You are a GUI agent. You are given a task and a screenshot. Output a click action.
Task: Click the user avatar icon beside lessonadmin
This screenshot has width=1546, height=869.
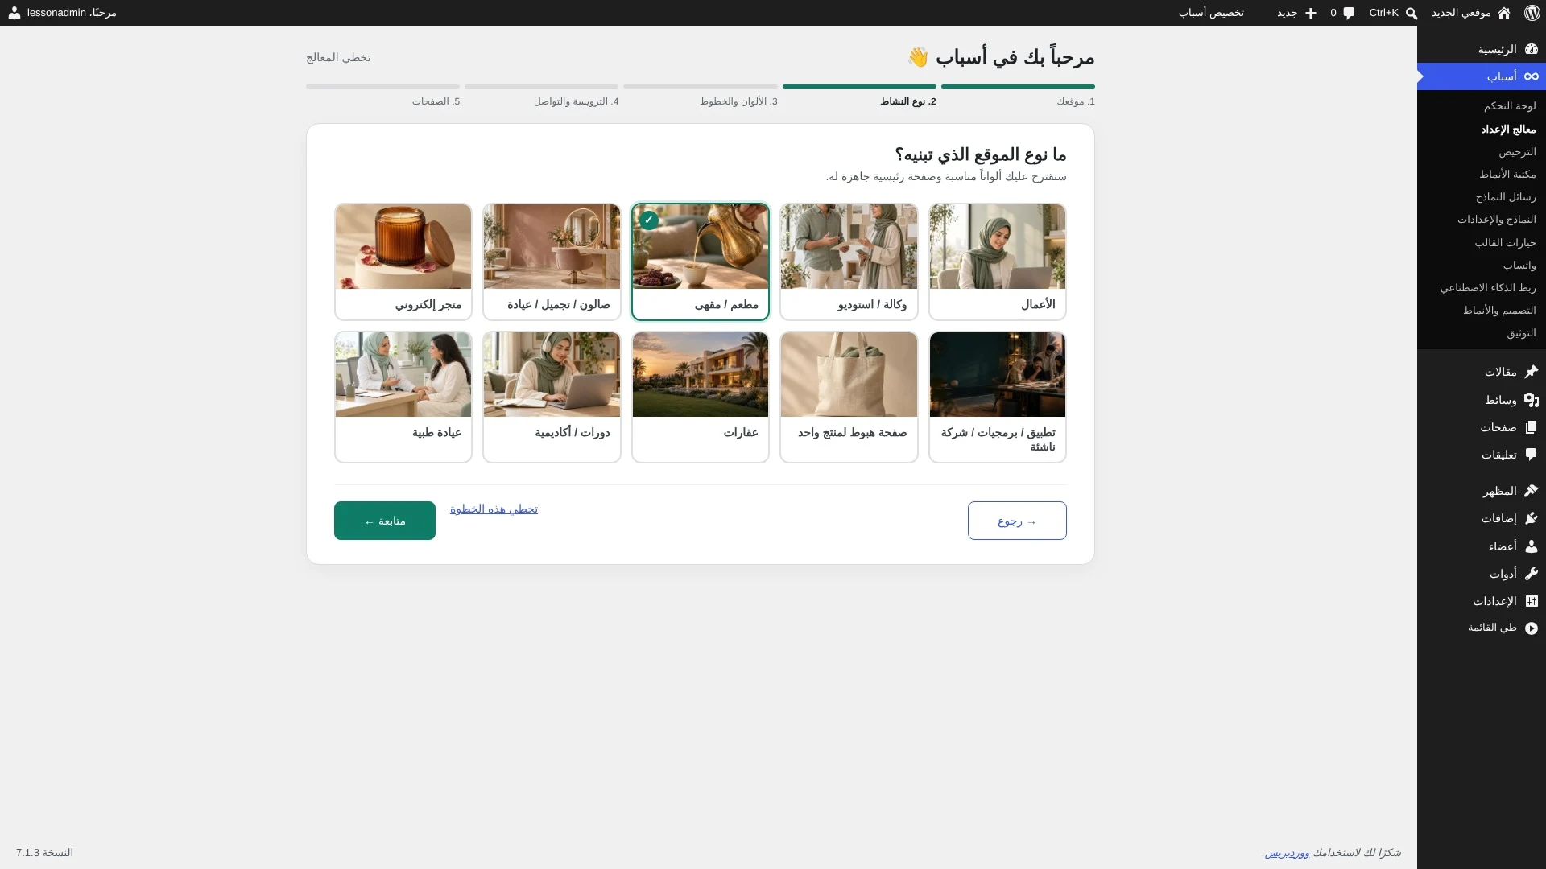coord(14,13)
